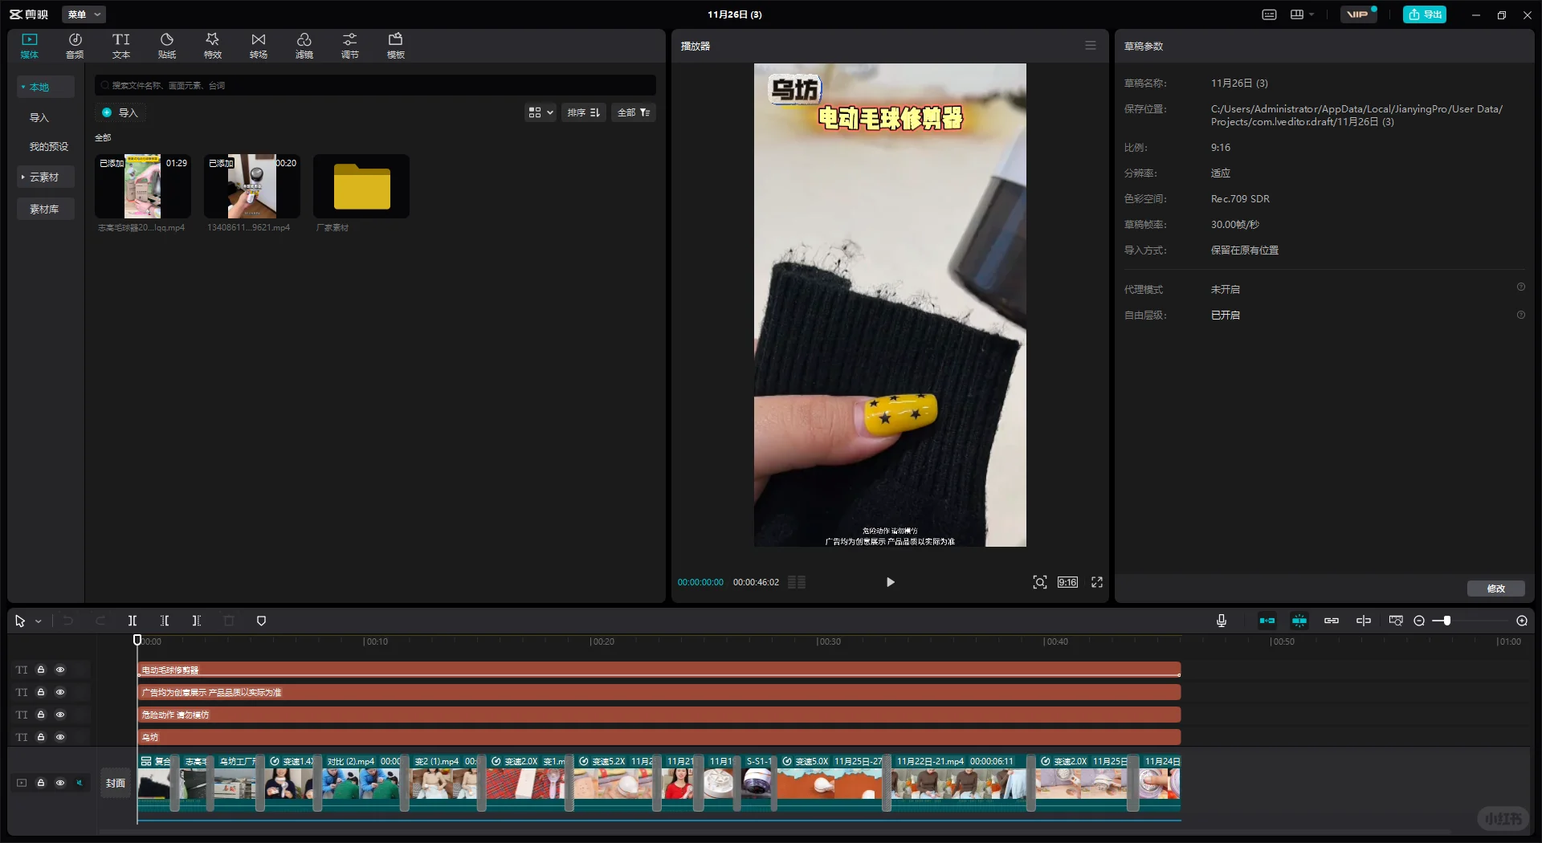Open the 贴纸 stickers panel

[167, 46]
